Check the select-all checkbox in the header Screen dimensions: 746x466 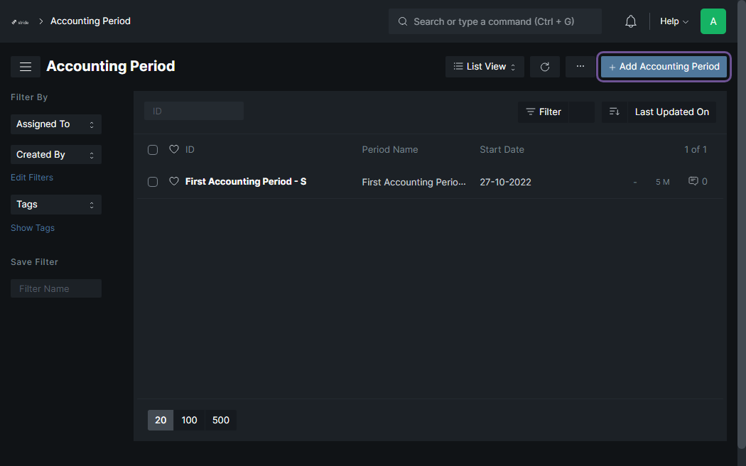click(x=153, y=150)
